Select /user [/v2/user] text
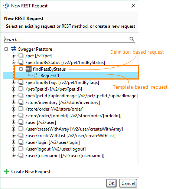This screenshot has width=176, height=189. (x=41, y=122)
